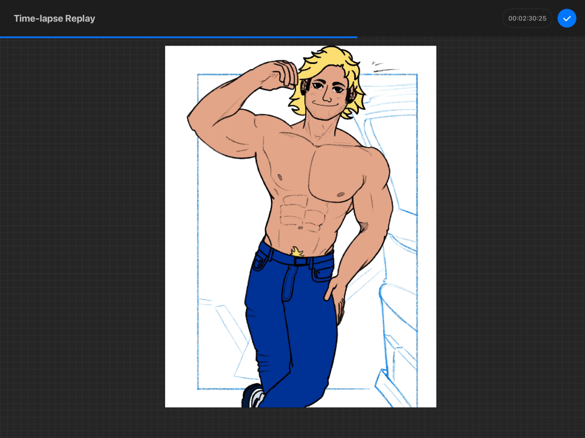
Task: Click the Time-lapse Replay title text
Action: 54,18
